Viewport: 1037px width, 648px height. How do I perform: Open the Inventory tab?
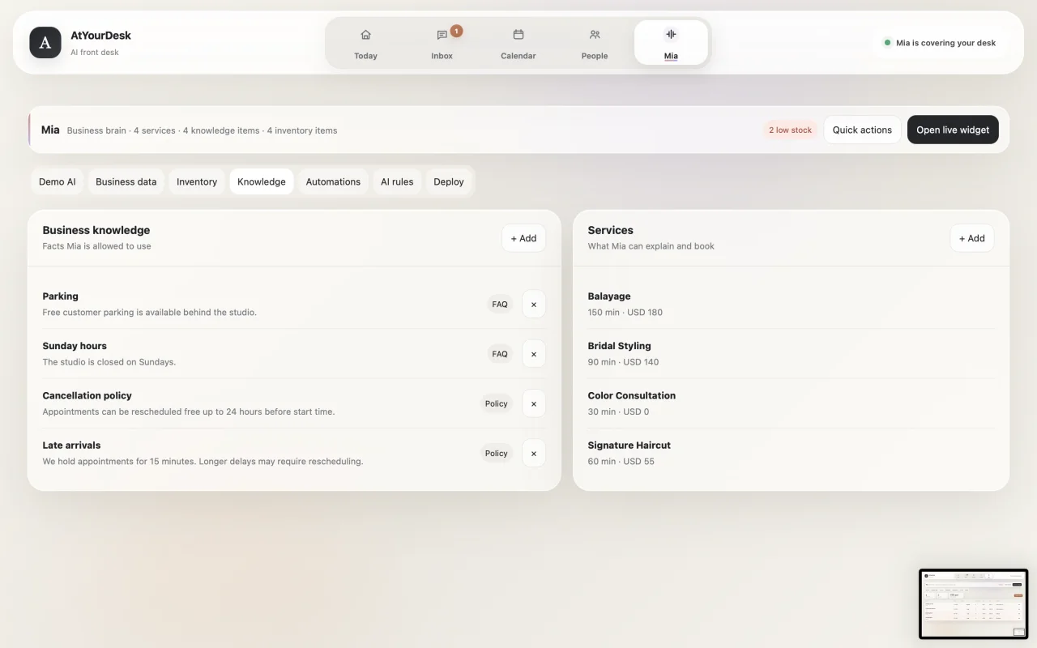[197, 181]
